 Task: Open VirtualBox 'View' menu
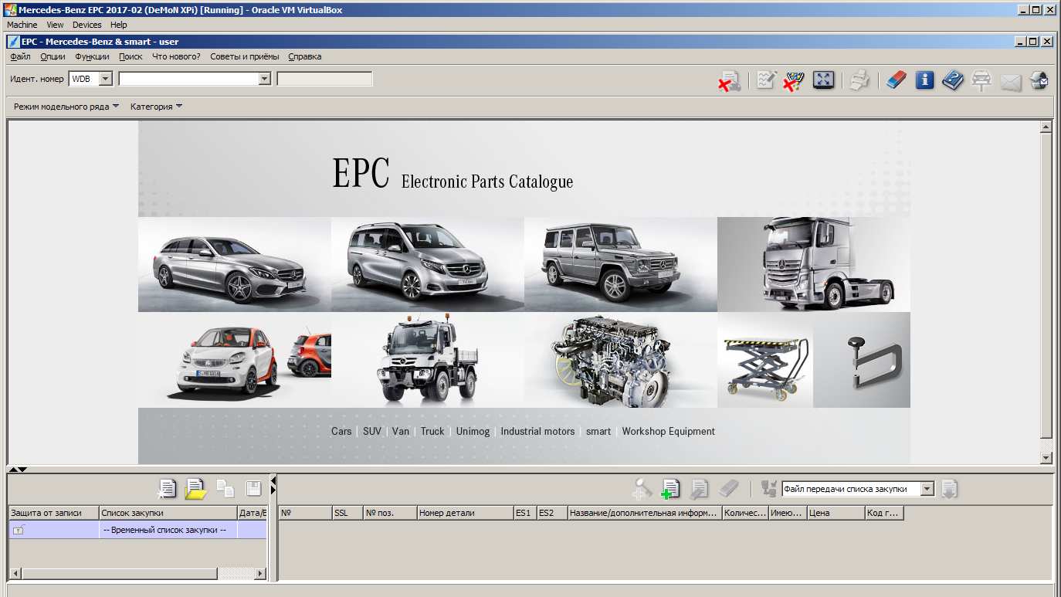click(55, 25)
